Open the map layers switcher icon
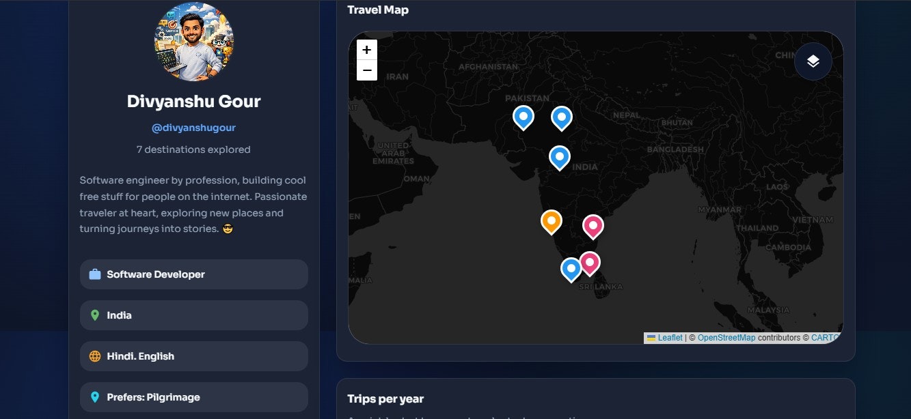The width and height of the screenshot is (911, 419). click(812, 61)
